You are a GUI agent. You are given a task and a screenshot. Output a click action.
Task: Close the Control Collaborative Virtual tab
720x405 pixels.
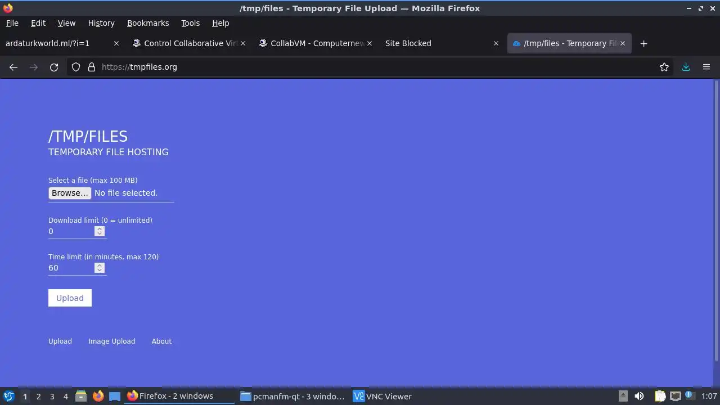pos(243,43)
